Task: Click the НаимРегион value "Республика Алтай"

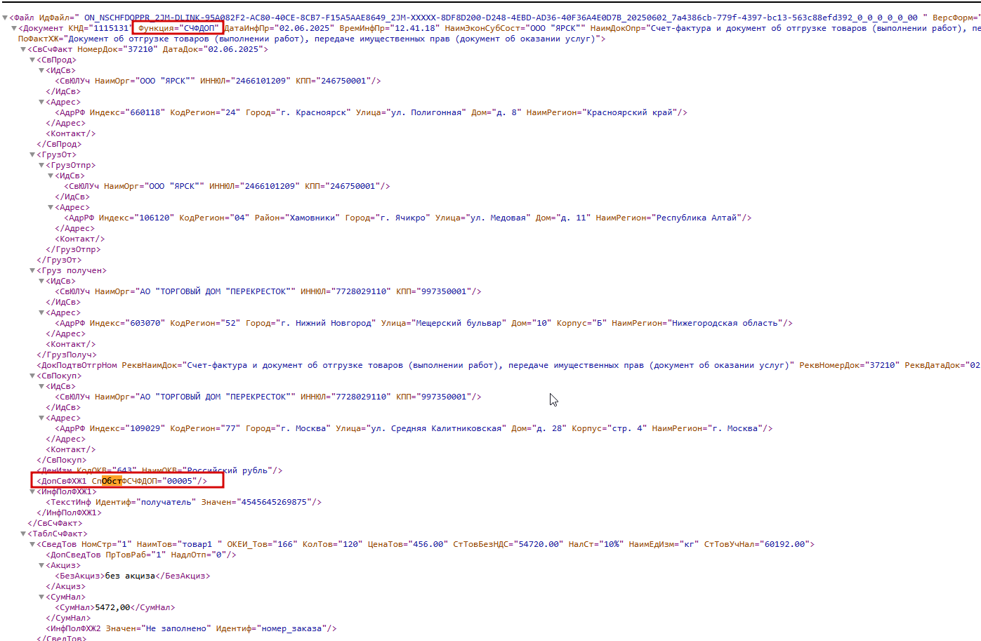Action: 697,218
